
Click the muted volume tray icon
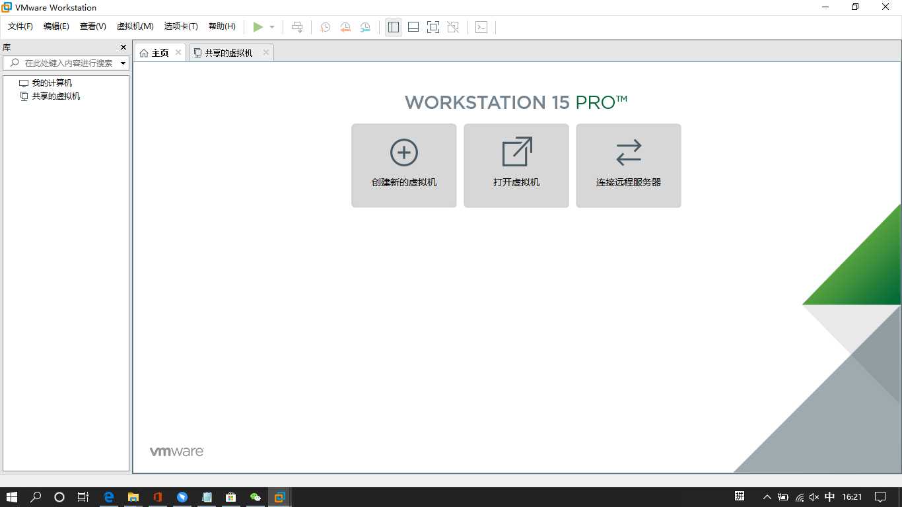click(x=814, y=497)
